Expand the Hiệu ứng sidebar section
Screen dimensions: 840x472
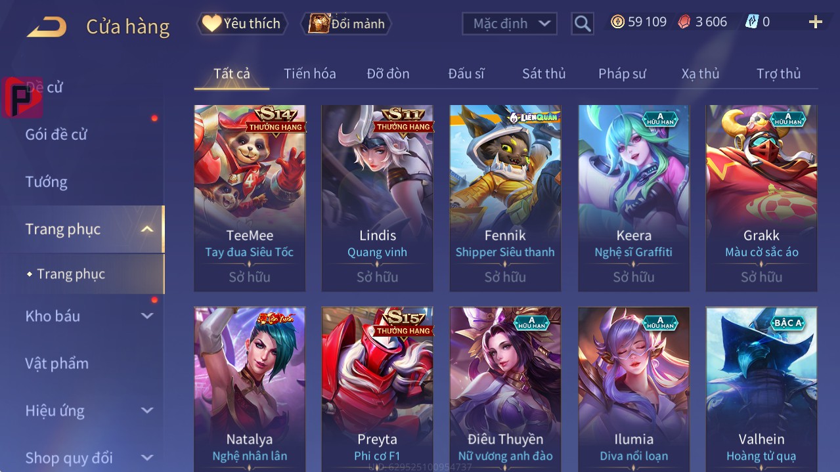coord(147,410)
